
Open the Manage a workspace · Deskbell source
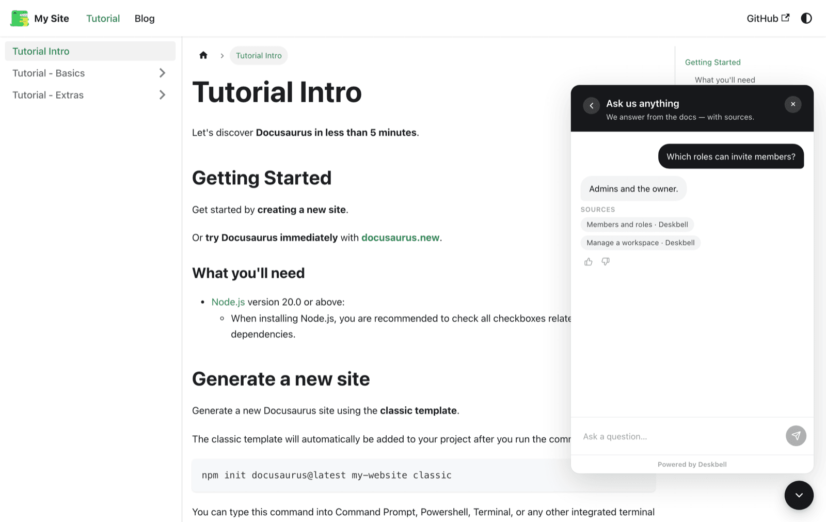(641, 243)
